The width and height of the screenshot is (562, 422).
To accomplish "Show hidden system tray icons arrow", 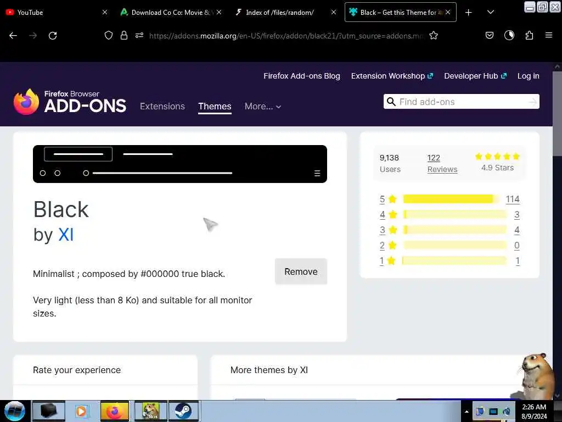I will click(467, 412).
